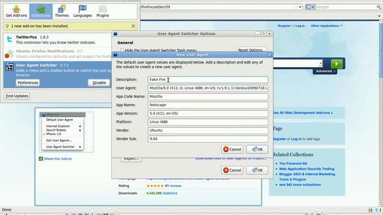The height and width of the screenshot is (215, 383).
Task: Open the Themes tab
Action: 62,11
